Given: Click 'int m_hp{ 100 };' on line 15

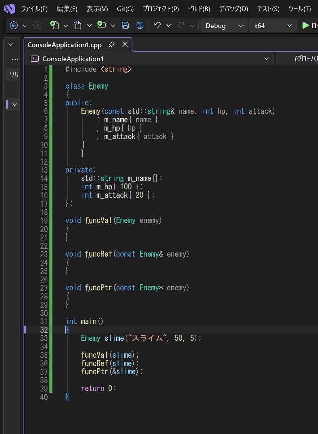Looking at the screenshot, I should (x=112, y=187).
